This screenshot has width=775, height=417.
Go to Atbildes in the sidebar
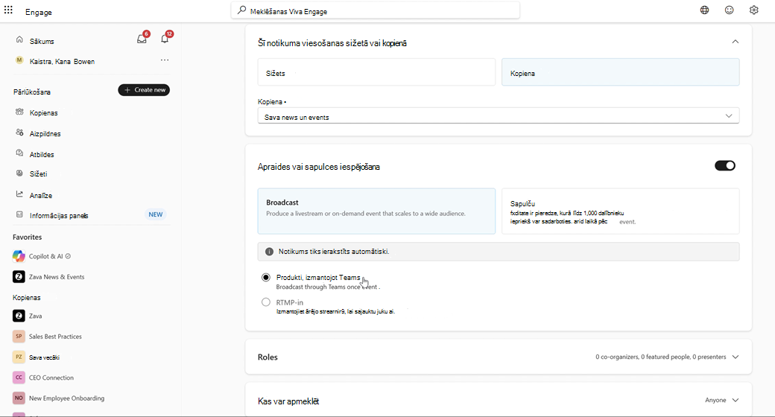point(42,155)
